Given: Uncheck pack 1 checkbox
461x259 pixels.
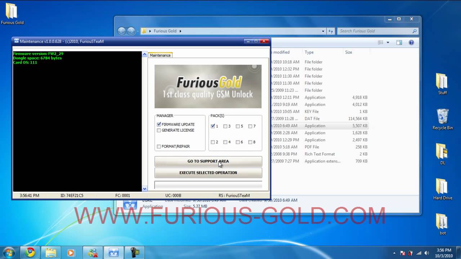Looking at the screenshot, I should pos(213,126).
